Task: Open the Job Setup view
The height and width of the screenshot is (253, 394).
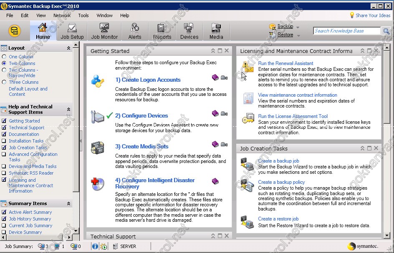Action: click(72, 31)
